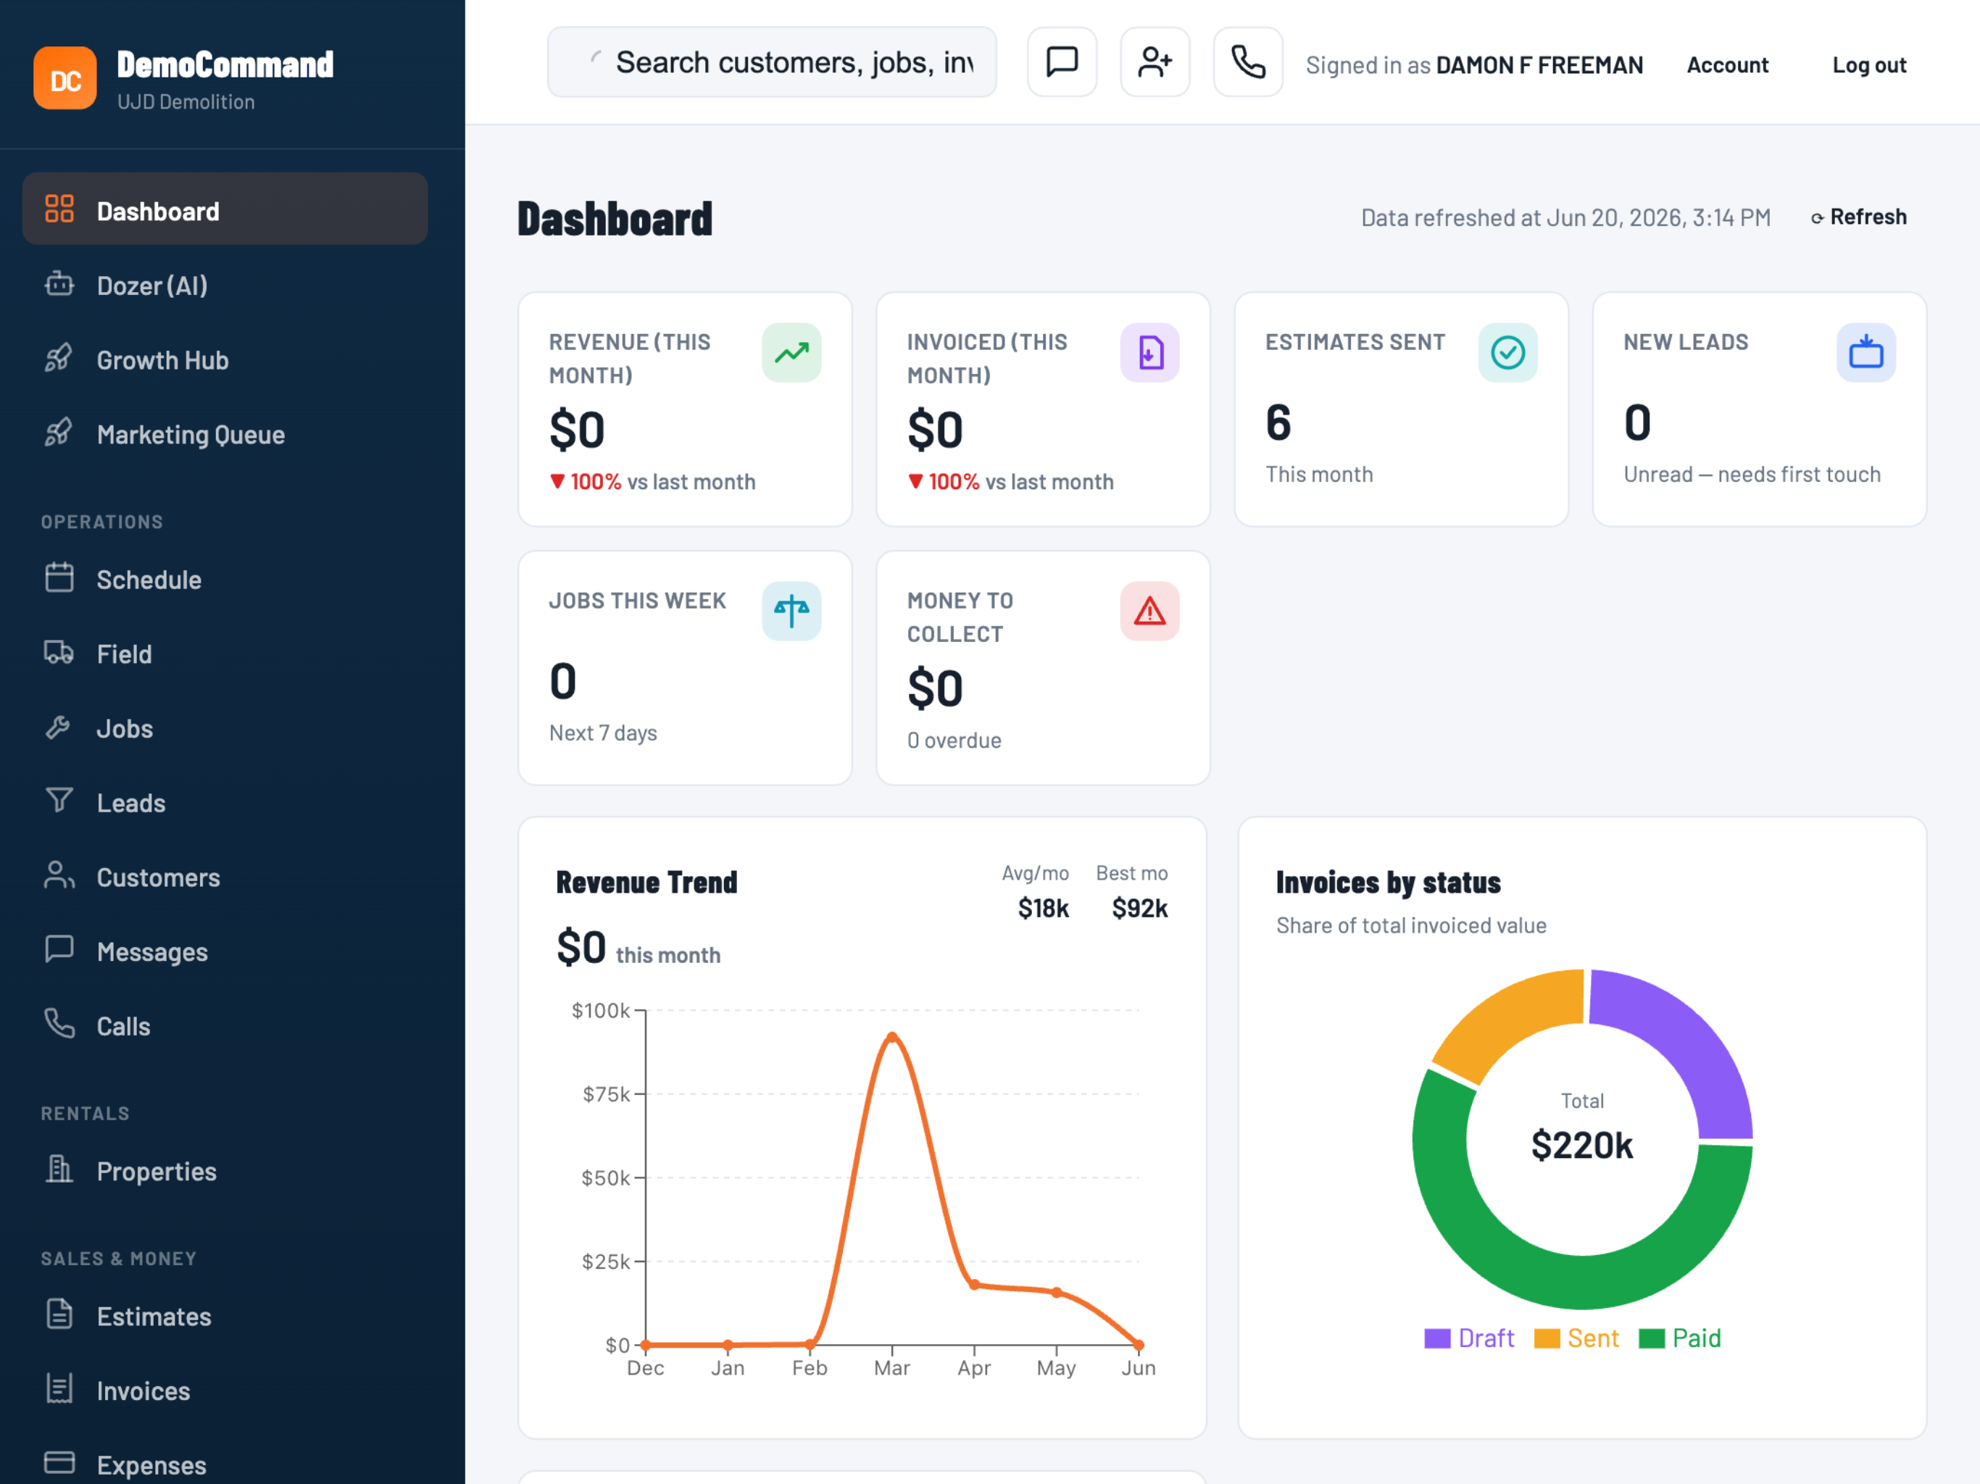Screen dimensions: 1980x1484
Task: Click the Apr data point on Revenue Trend
Action: click(x=974, y=1285)
